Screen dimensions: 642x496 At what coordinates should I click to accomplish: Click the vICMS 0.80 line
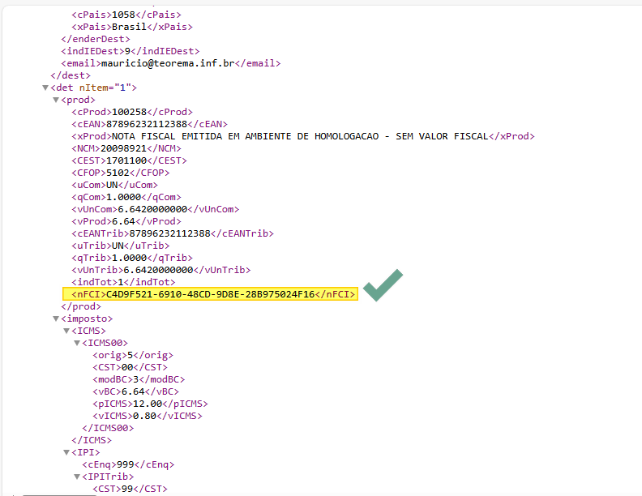(x=147, y=416)
